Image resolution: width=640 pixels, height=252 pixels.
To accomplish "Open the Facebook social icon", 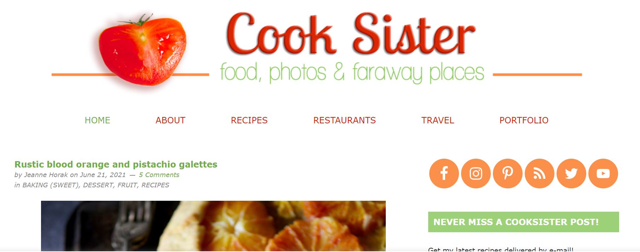I will coord(444,174).
